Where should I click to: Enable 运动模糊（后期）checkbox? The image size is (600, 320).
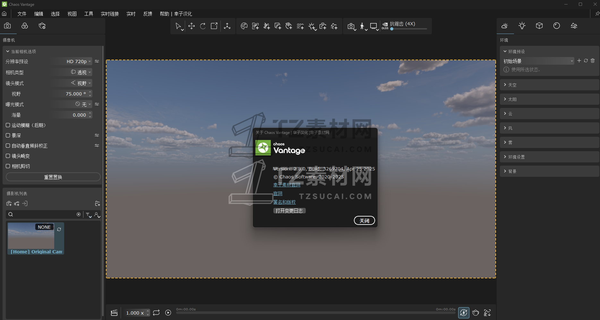(x=8, y=125)
